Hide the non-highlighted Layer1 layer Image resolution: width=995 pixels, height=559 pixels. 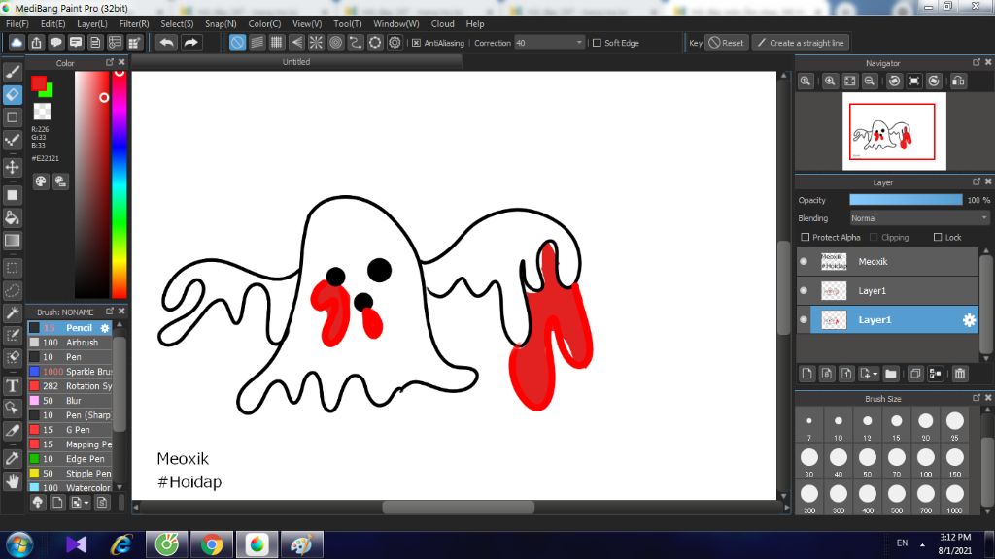(804, 291)
